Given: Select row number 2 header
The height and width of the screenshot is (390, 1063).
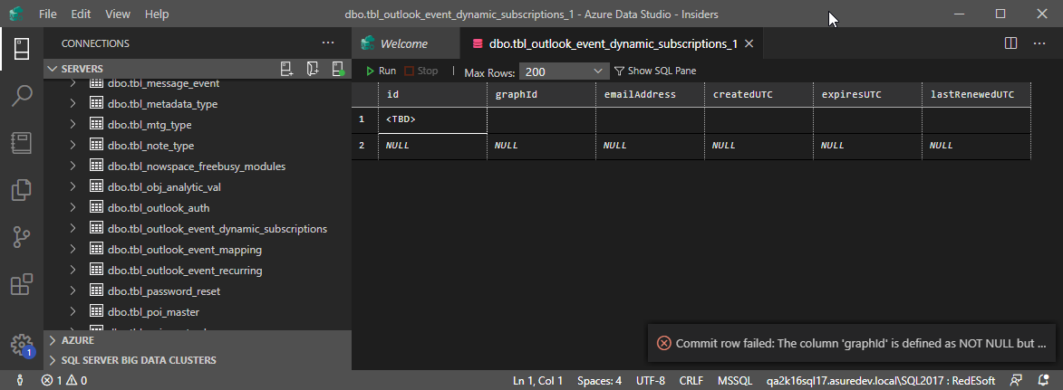Looking at the screenshot, I should [364, 146].
